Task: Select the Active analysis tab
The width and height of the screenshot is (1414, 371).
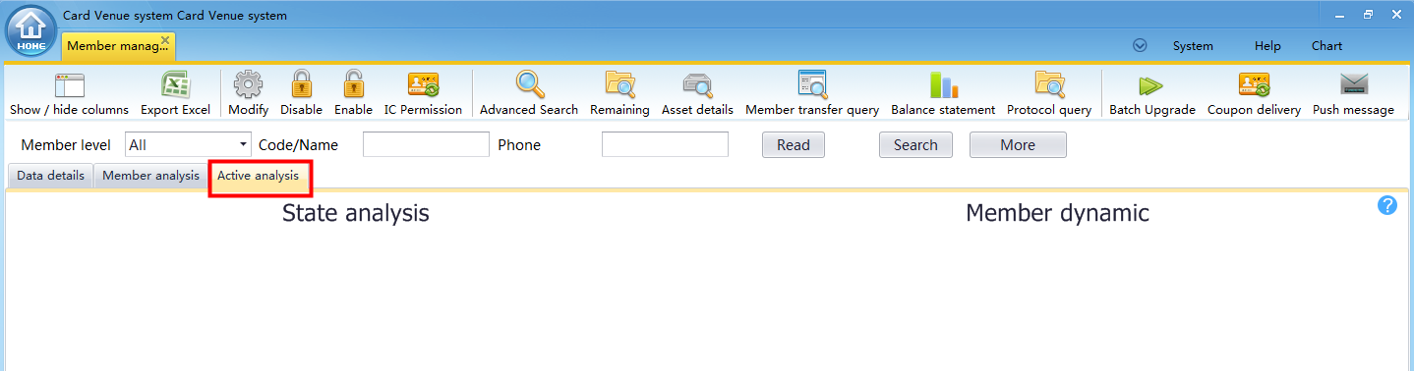Action: click(x=259, y=176)
